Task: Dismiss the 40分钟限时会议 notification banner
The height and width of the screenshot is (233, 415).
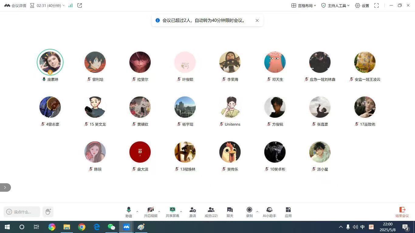Action: click(257, 20)
